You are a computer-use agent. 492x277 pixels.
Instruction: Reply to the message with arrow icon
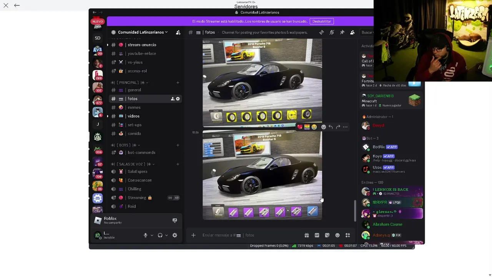pos(331,127)
